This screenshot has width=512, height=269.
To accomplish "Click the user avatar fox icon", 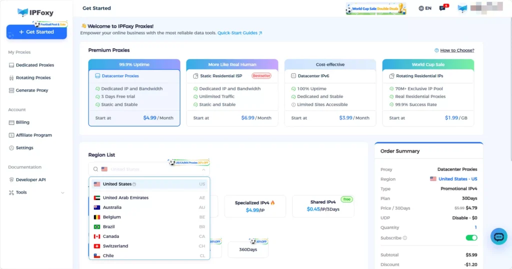I will pyautogui.click(x=462, y=8).
